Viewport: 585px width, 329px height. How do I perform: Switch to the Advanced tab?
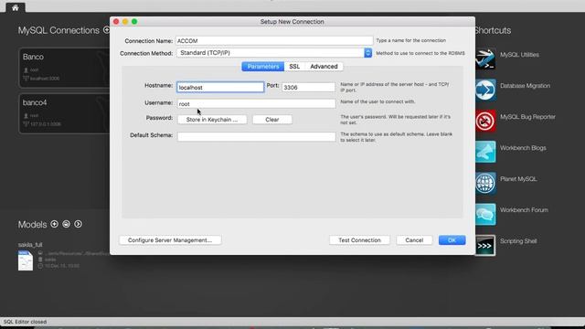pyautogui.click(x=324, y=67)
